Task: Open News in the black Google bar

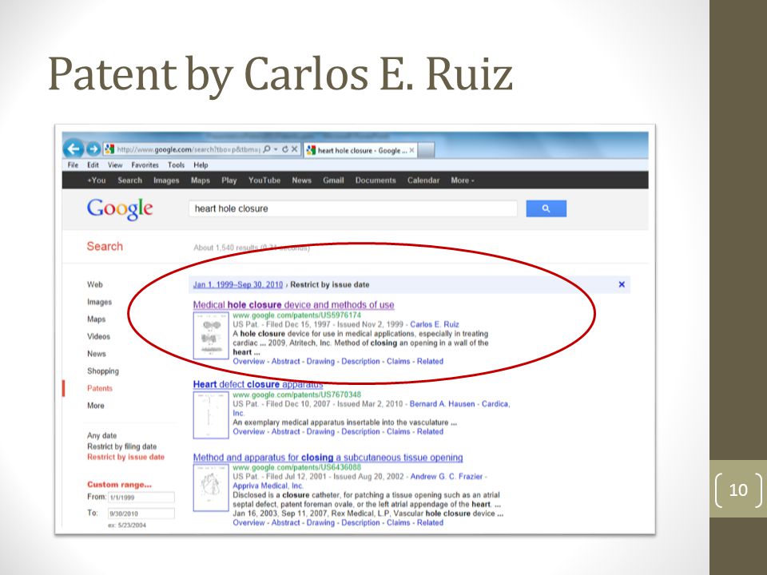Action: (x=301, y=180)
